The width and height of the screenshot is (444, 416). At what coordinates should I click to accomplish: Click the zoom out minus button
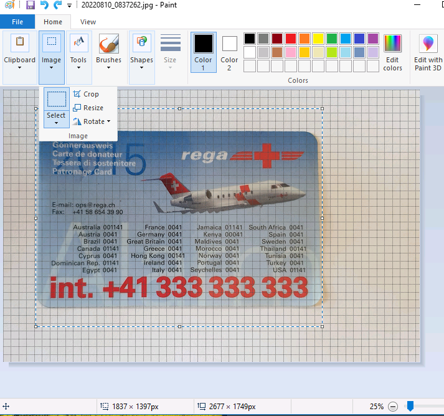click(x=393, y=407)
